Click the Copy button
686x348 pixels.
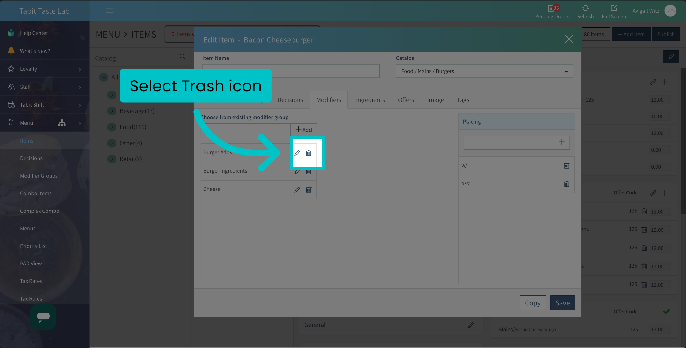(x=533, y=303)
